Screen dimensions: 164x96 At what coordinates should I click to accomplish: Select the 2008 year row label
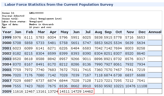click(x=7, y=86)
